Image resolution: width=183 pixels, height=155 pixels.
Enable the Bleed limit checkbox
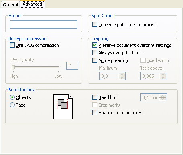95,97
